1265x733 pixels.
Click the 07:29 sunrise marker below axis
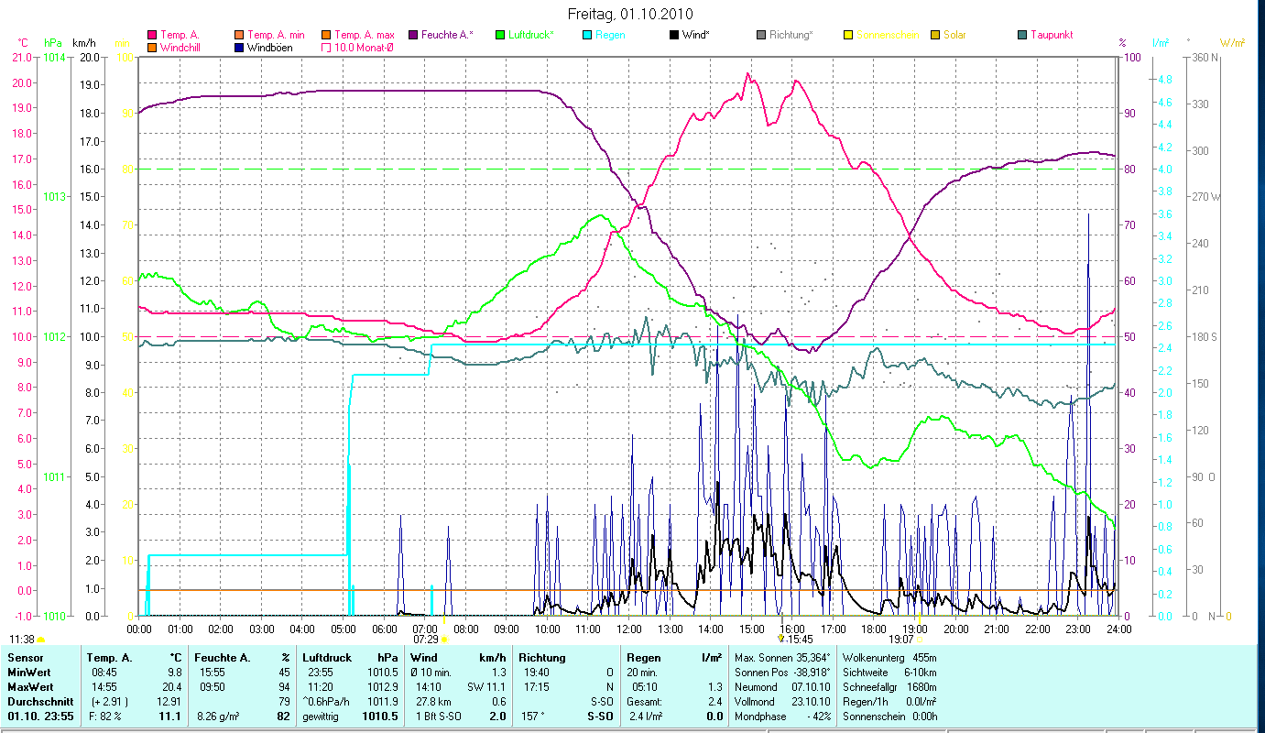(427, 639)
